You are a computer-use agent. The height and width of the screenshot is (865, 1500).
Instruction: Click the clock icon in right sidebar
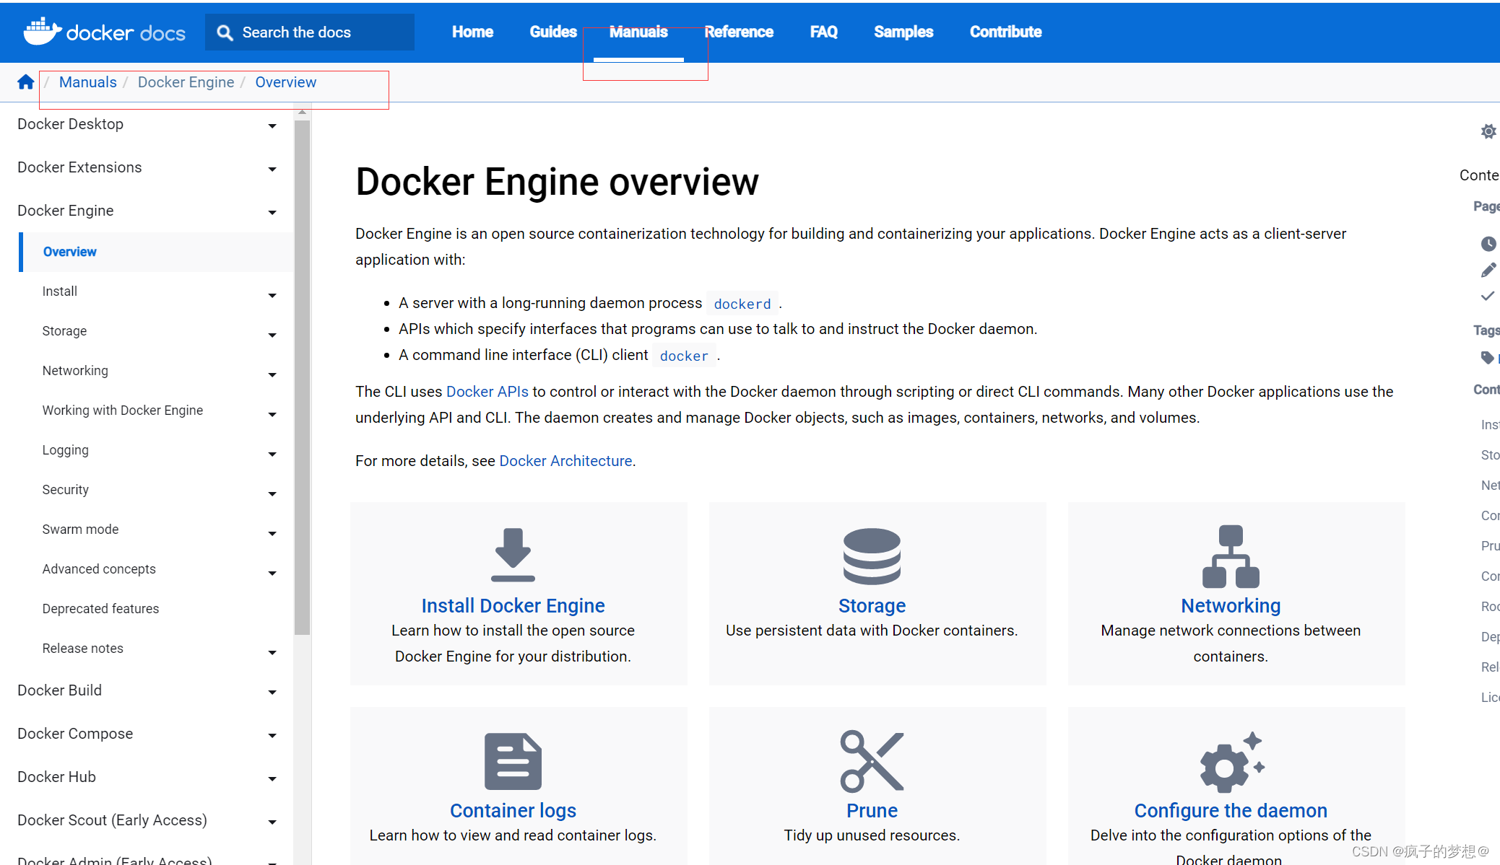pyautogui.click(x=1488, y=244)
